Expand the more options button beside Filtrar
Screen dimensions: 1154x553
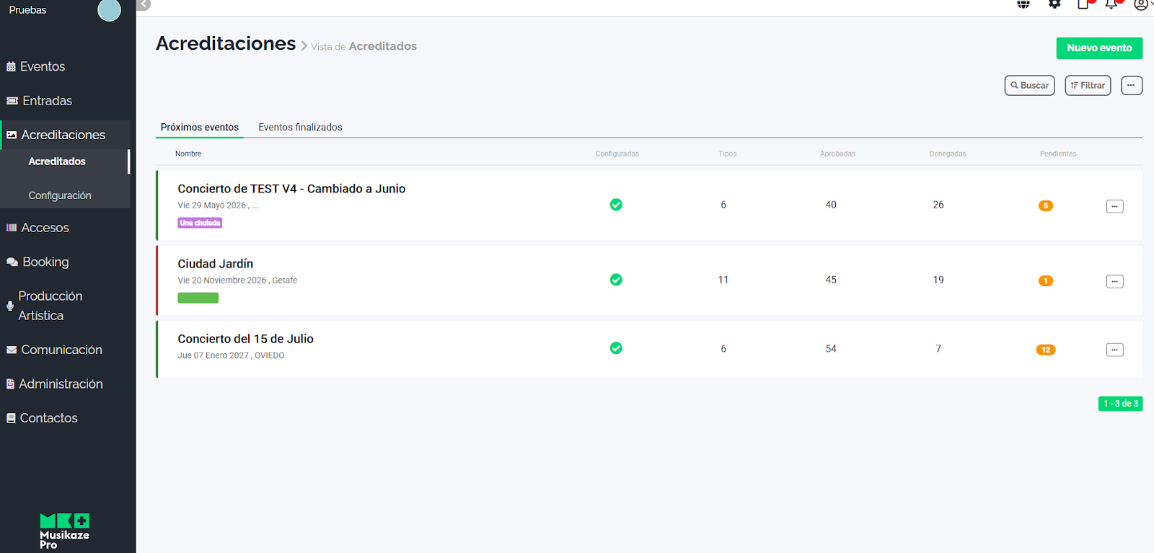pos(1131,86)
